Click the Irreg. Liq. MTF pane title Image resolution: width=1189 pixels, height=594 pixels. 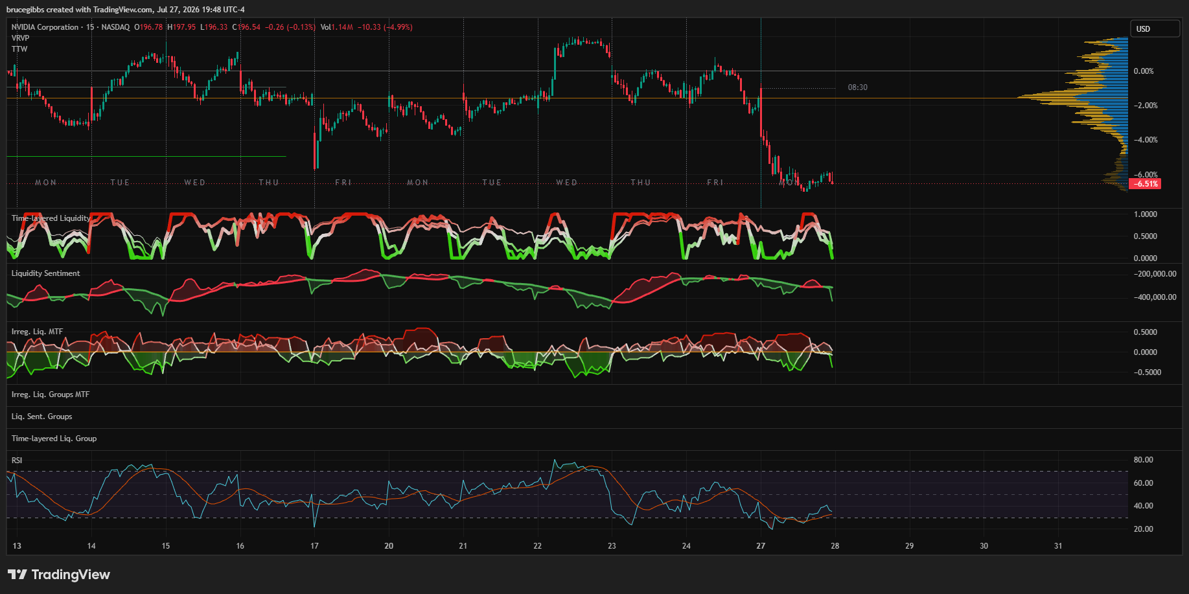point(37,332)
